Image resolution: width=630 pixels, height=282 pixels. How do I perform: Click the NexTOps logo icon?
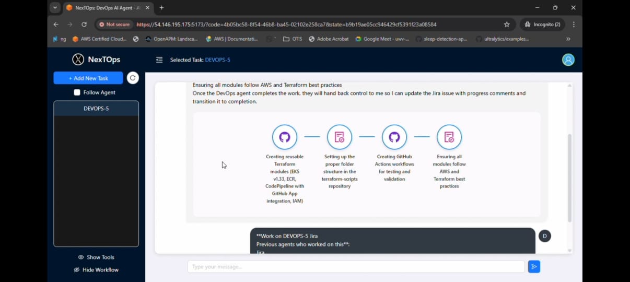click(78, 60)
